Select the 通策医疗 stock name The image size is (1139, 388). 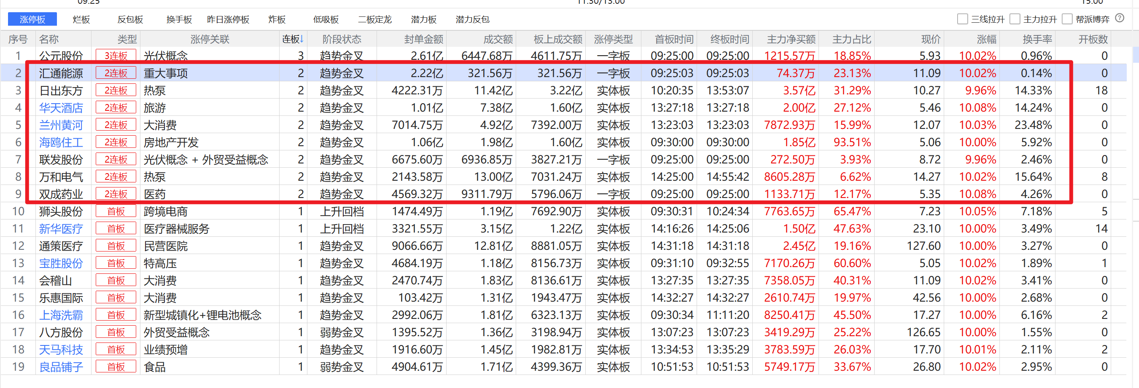pyautogui.click(x=61, y=246)
